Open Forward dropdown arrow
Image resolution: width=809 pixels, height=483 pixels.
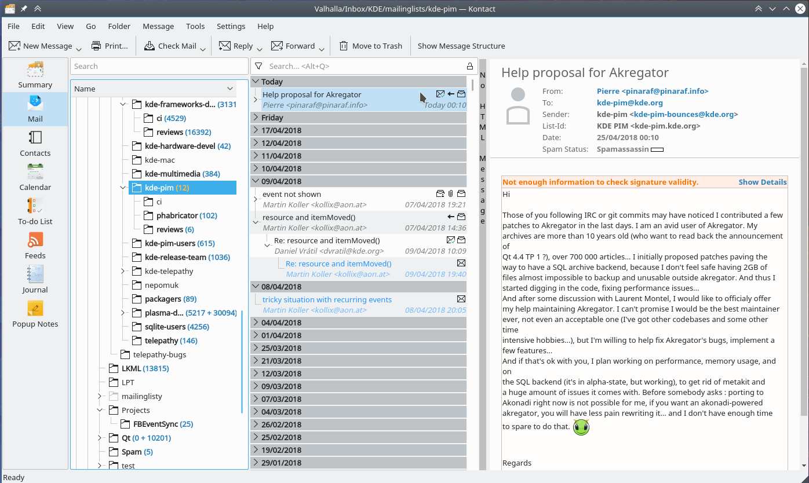coord(321,49)
